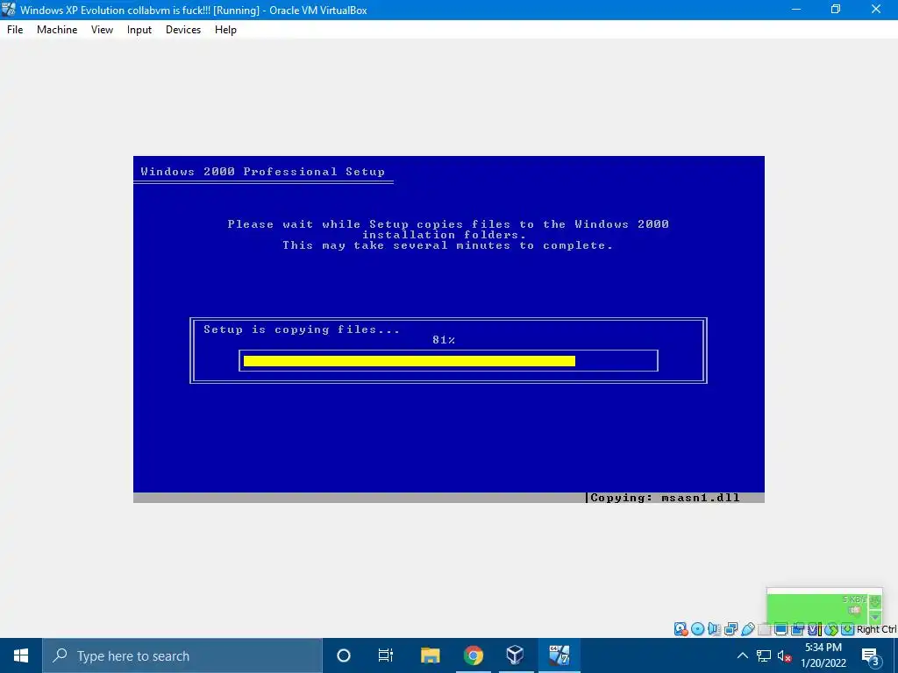Click the hard disk activity status icon
898x673 pixels.
click(681, 629)
